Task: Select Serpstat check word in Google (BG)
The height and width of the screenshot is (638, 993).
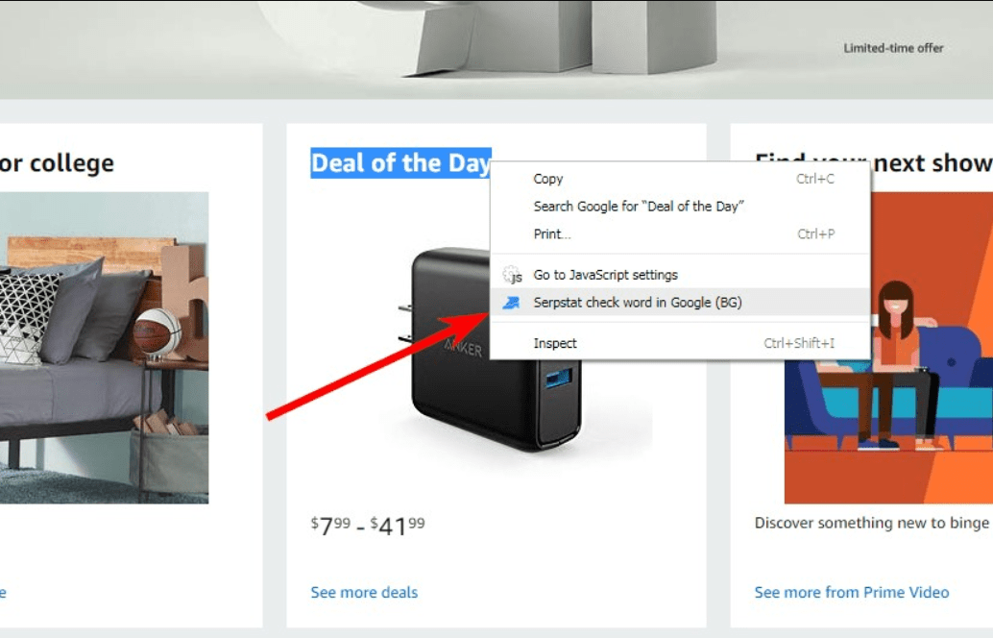Action: [x=680, y=303]
